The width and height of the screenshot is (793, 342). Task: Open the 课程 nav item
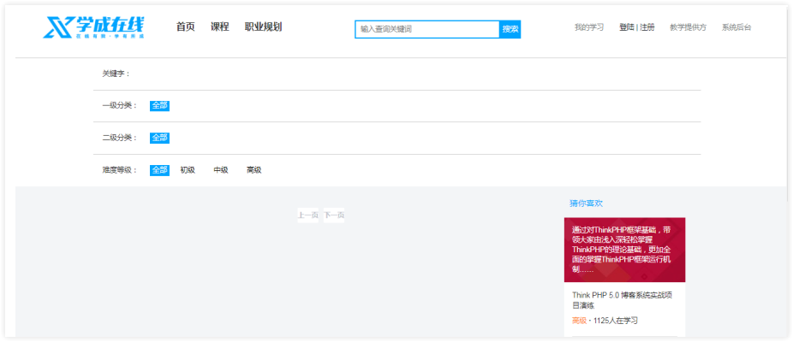point(220,27)
